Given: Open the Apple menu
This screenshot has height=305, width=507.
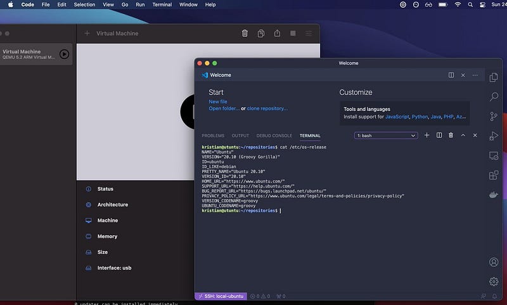Looking at the screenshot, I should click(10, 4).
